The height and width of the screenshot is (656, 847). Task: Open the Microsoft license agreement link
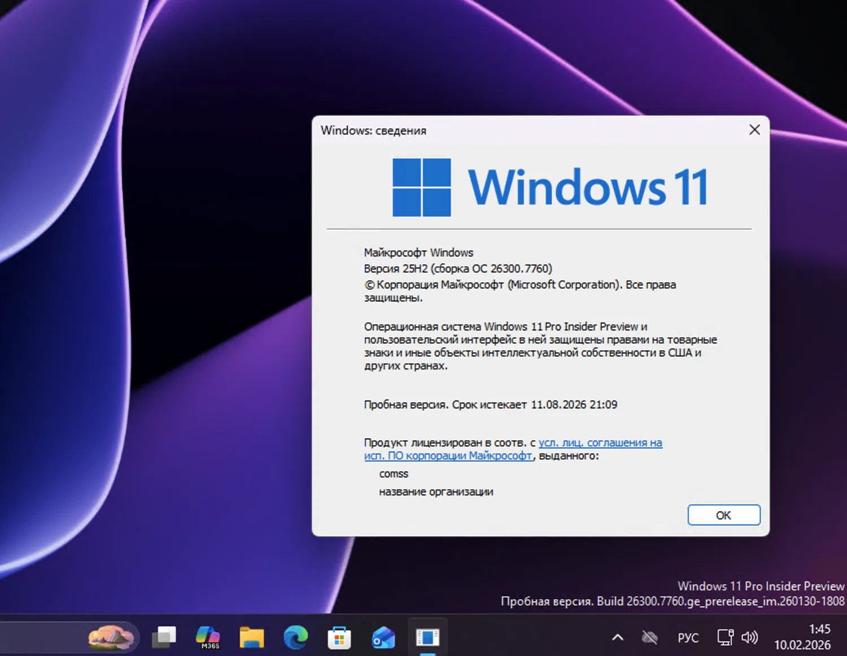[x=601, y=443]
